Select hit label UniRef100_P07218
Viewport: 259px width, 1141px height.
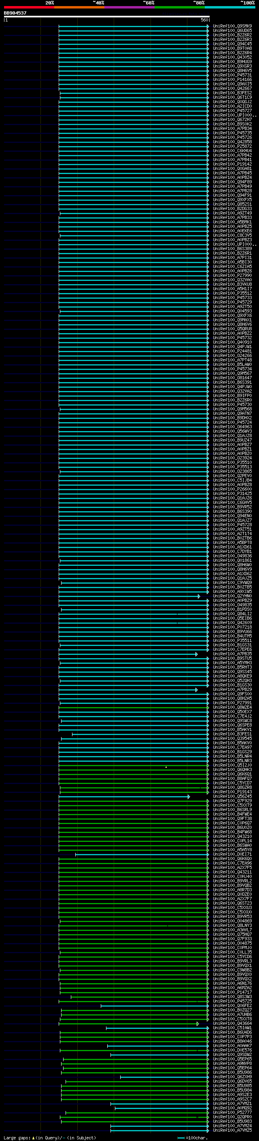[x=232, y=627]
